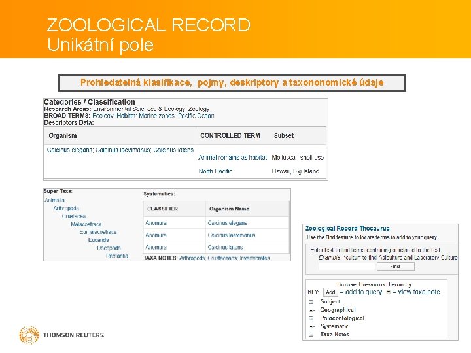Click the Zoological Record Thesaurus heading
471x353 pixels.
[x=347, y=229]
